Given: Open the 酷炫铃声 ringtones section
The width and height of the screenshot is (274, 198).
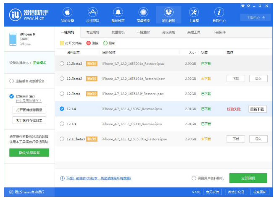Looking at the screenshot, I should pos(118,15).
